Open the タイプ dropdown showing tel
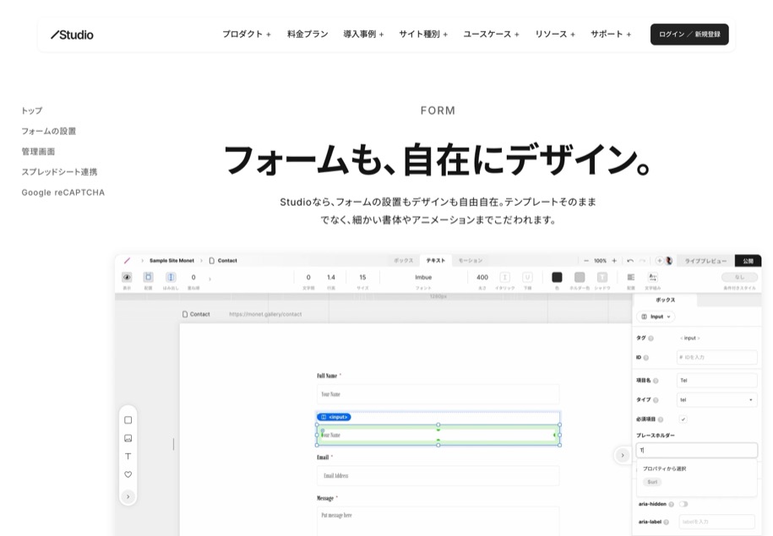The height and width of the screenshot is (536, 773). 716,399
